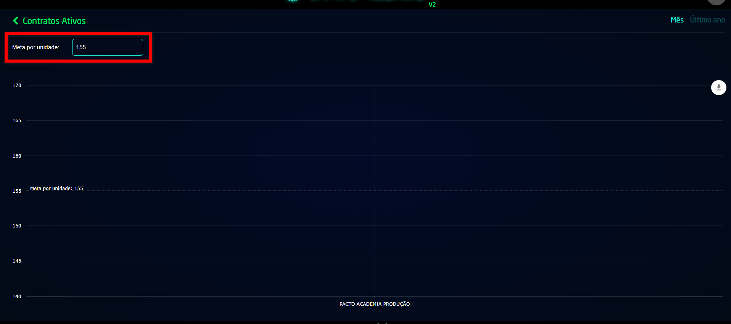The image size is (731, 324).
Task: Click the 145 y-axis label
Action: point(17,261)
